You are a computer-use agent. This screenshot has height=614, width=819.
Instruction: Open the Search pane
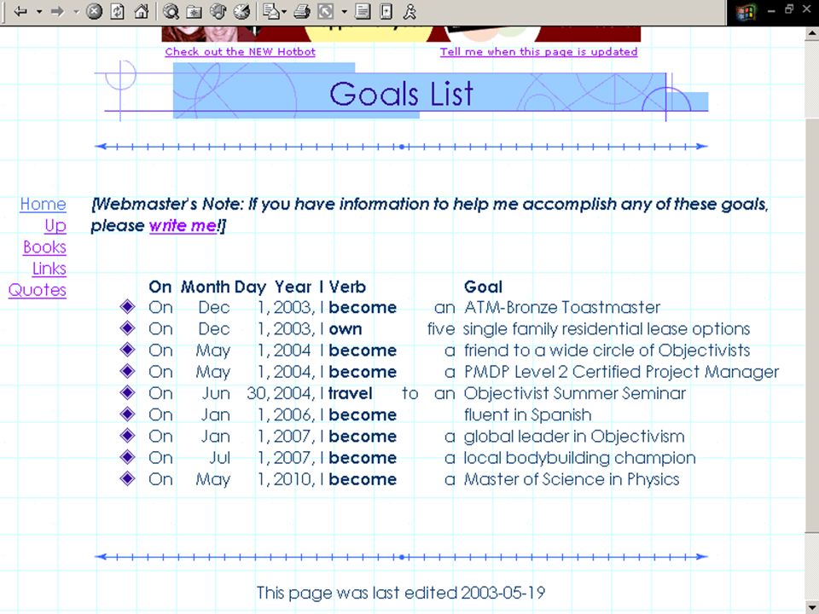point(171,11)
